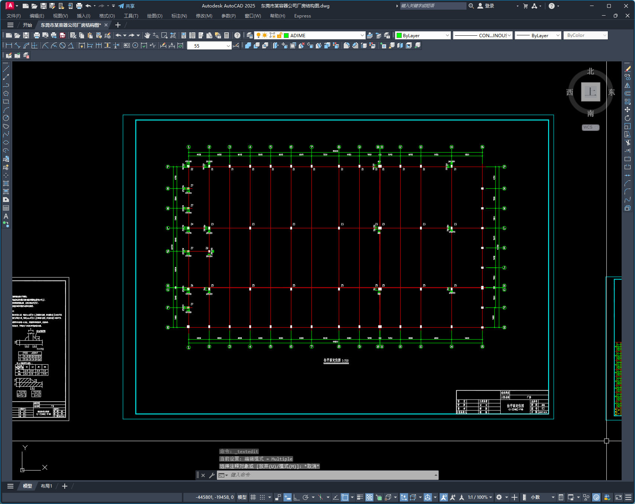Click the Save icon in standard toolbar
This screenshot has height=504, width=635.
[26, 35]
